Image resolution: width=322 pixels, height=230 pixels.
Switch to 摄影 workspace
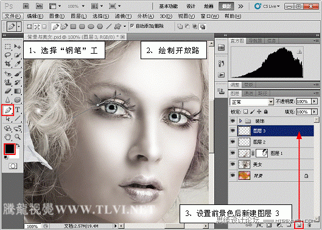click(226, 6)
